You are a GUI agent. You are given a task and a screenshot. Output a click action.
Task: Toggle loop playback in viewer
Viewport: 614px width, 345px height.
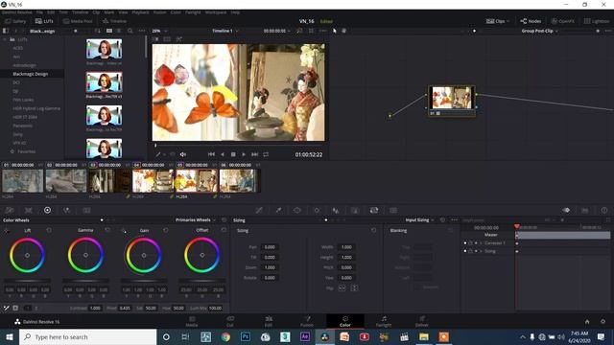coord(266,154)
